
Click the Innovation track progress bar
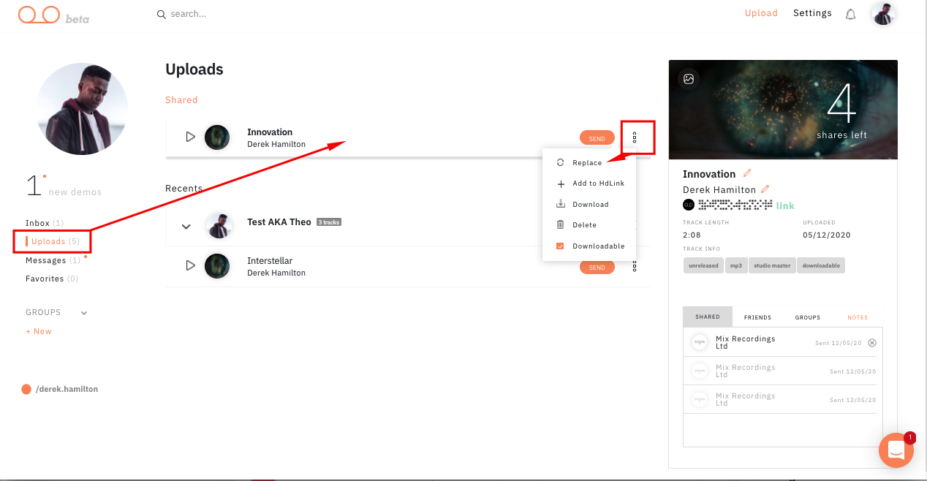[x=408, y=157]
